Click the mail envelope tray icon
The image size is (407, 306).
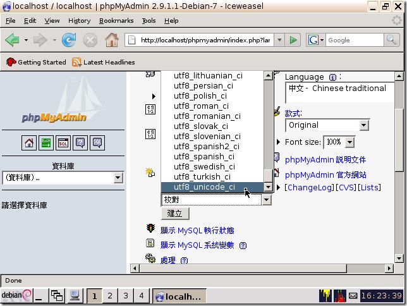pos(353,296)
